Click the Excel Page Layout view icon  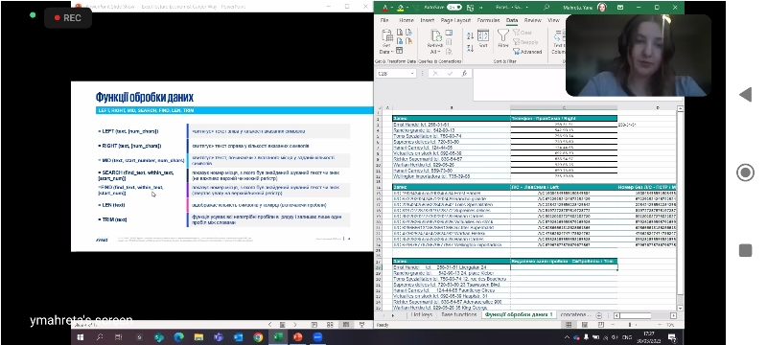coord(585,325)
